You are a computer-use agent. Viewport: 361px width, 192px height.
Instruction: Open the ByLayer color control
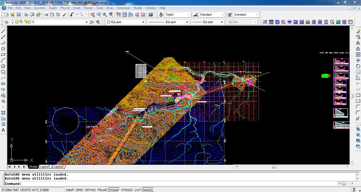click(x=143, y=22)
